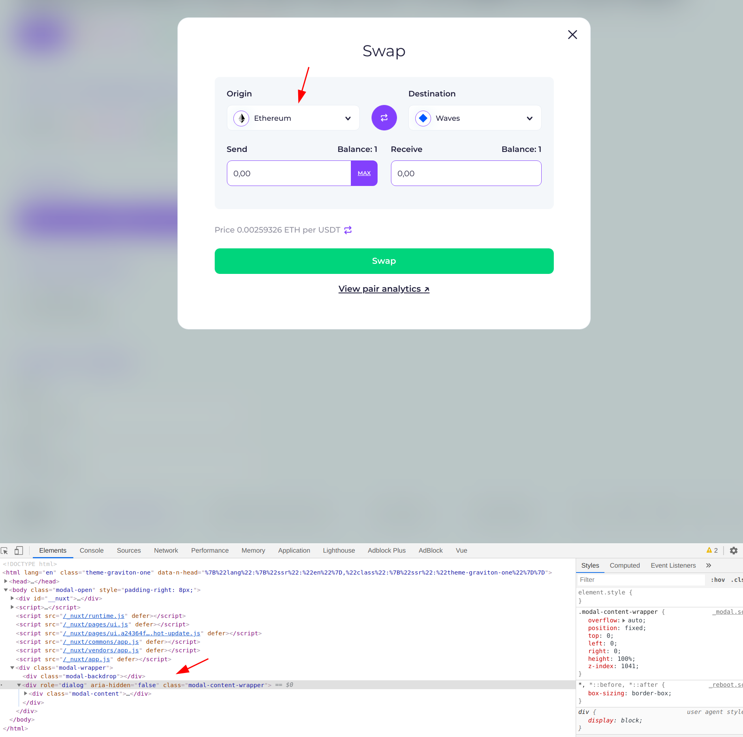Select the closing </body> tag row
The image size is (743, 737).
[22, 720]
